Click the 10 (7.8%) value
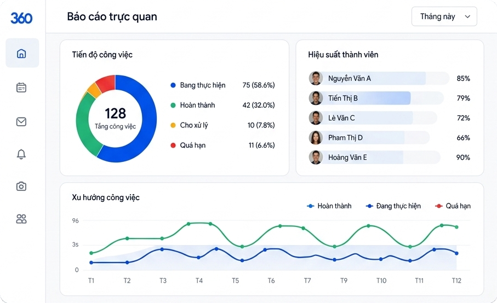497x303 pixels. click(261, 125)
